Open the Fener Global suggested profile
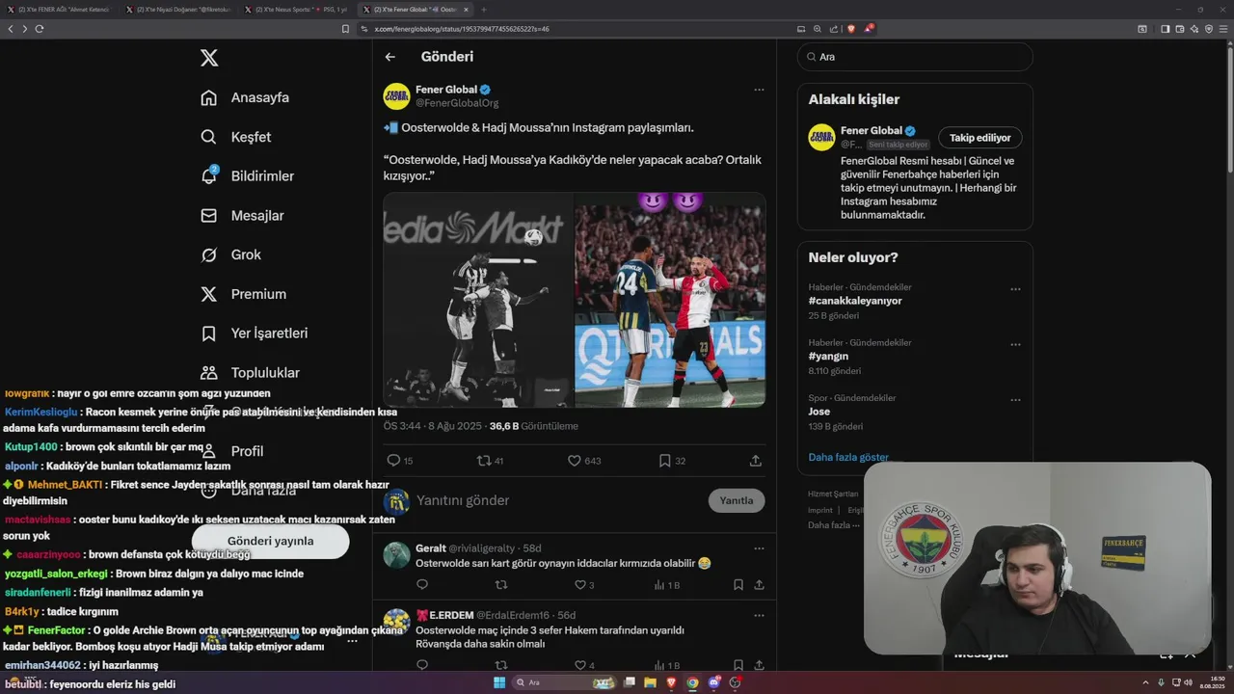 click(x=872, y=130)
